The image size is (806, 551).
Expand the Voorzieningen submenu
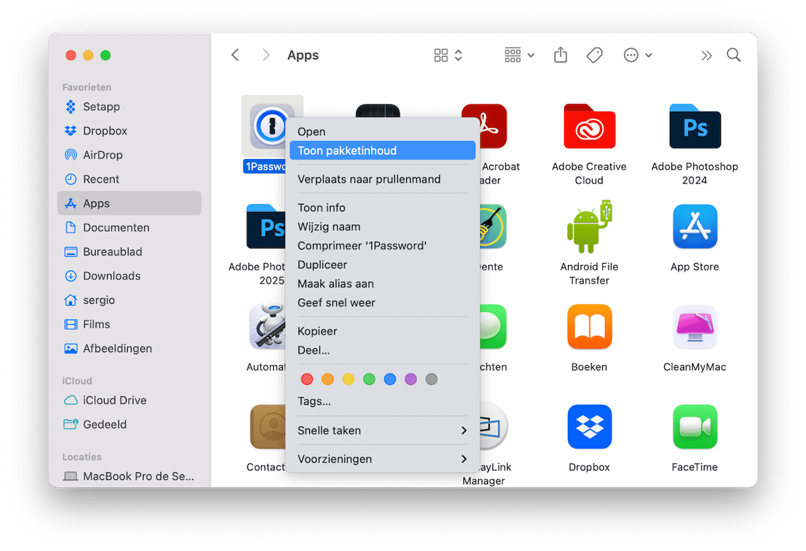[382, 459]
